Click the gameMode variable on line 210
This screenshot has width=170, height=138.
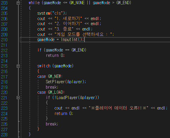coord(46,40)
